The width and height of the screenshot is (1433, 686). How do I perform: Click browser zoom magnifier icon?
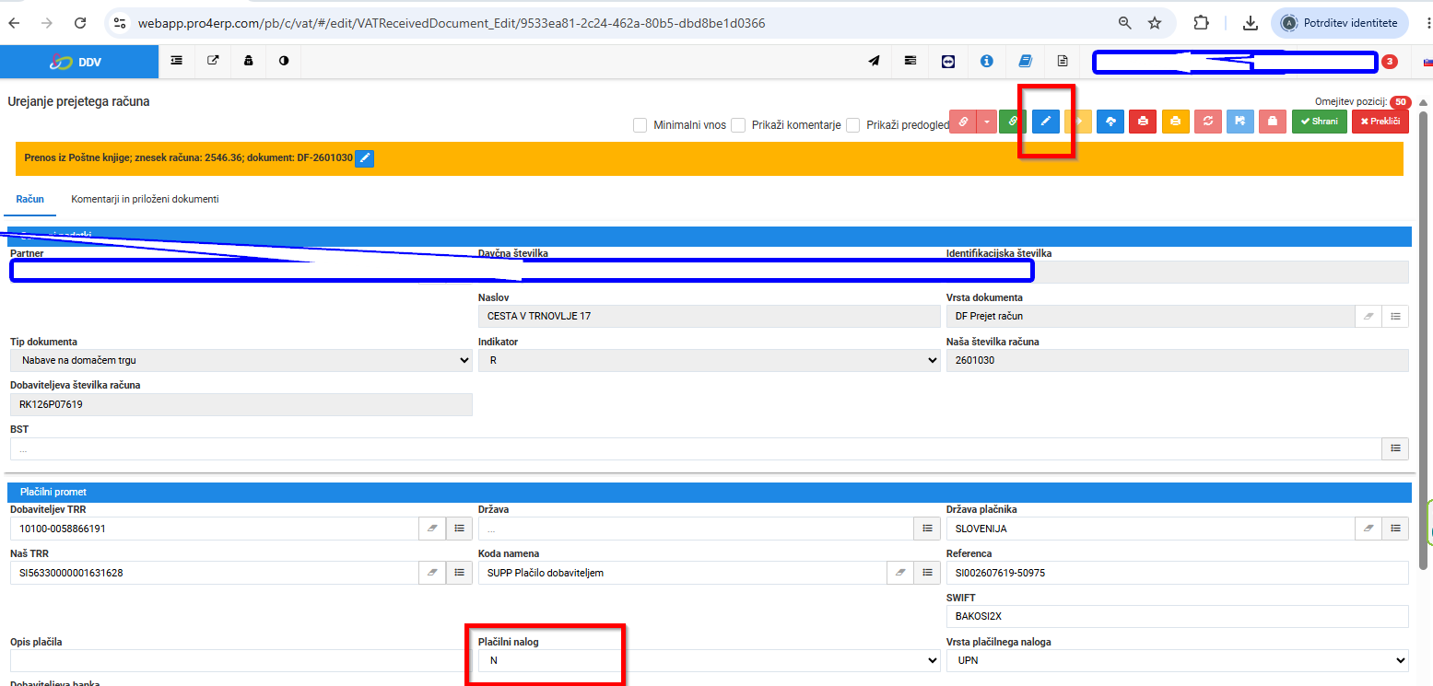coord(1125,23)
